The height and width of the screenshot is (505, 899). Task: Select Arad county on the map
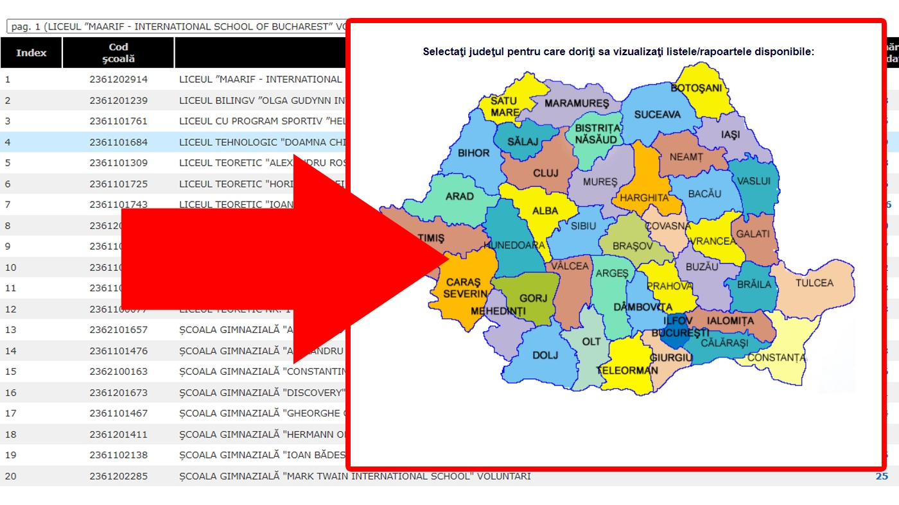coord(459,196)
